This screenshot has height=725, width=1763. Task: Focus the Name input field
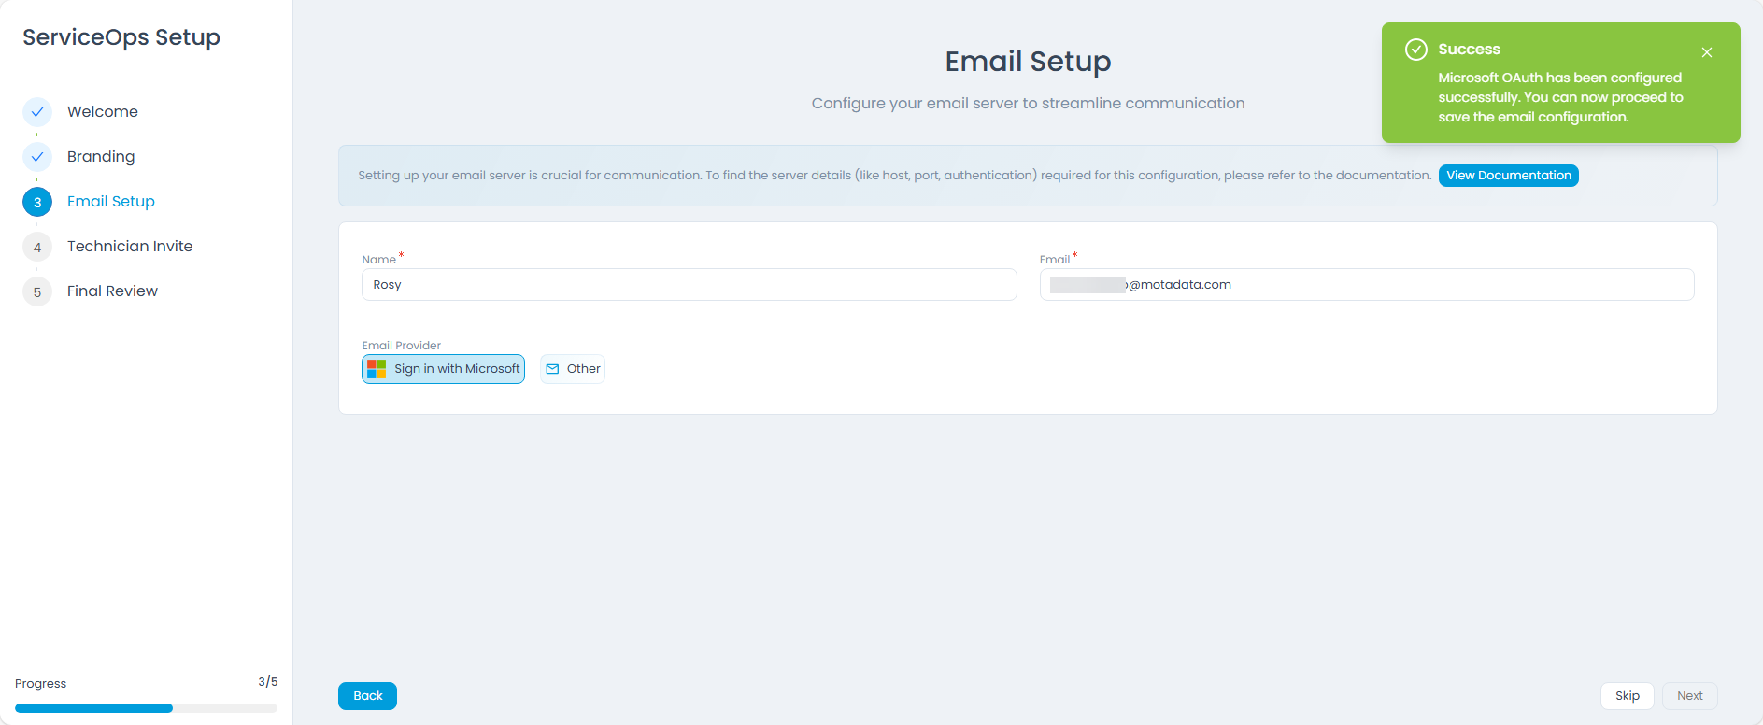coord(689,285)
